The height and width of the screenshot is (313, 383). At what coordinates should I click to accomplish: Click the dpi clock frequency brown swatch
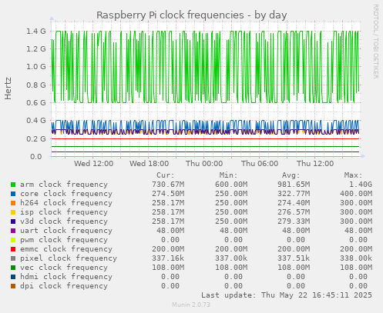point(13,286)
